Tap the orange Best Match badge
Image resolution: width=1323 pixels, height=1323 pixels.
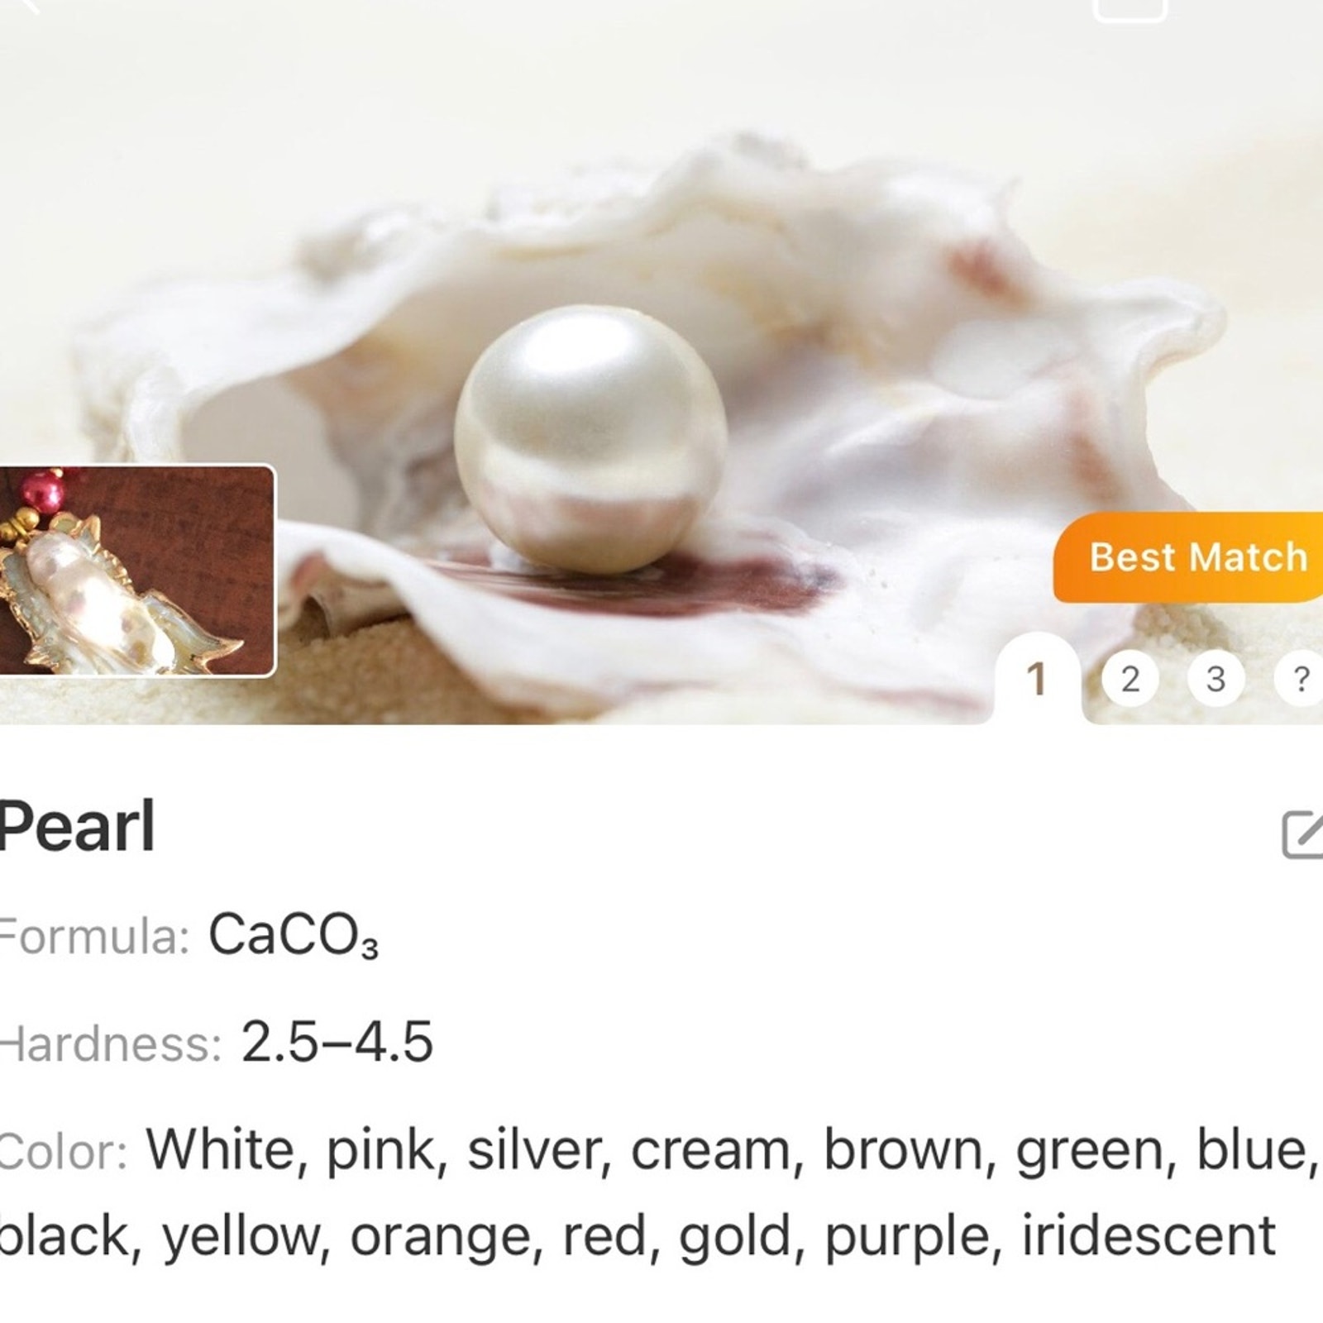(x=1189, y=556)
